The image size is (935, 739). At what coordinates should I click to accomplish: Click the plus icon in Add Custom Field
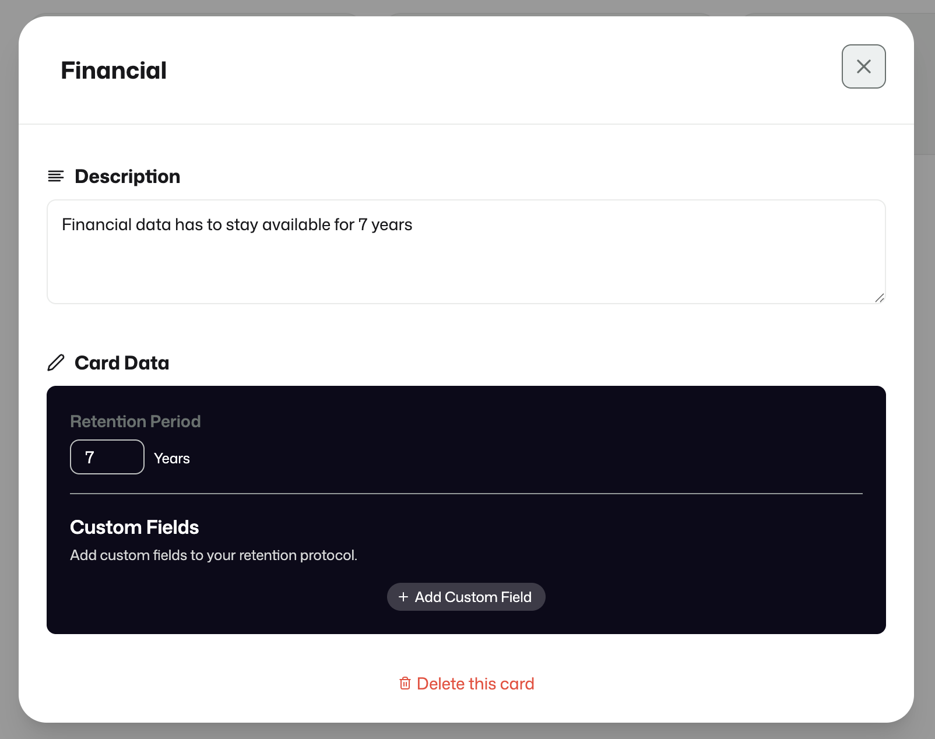click(403, 597)
